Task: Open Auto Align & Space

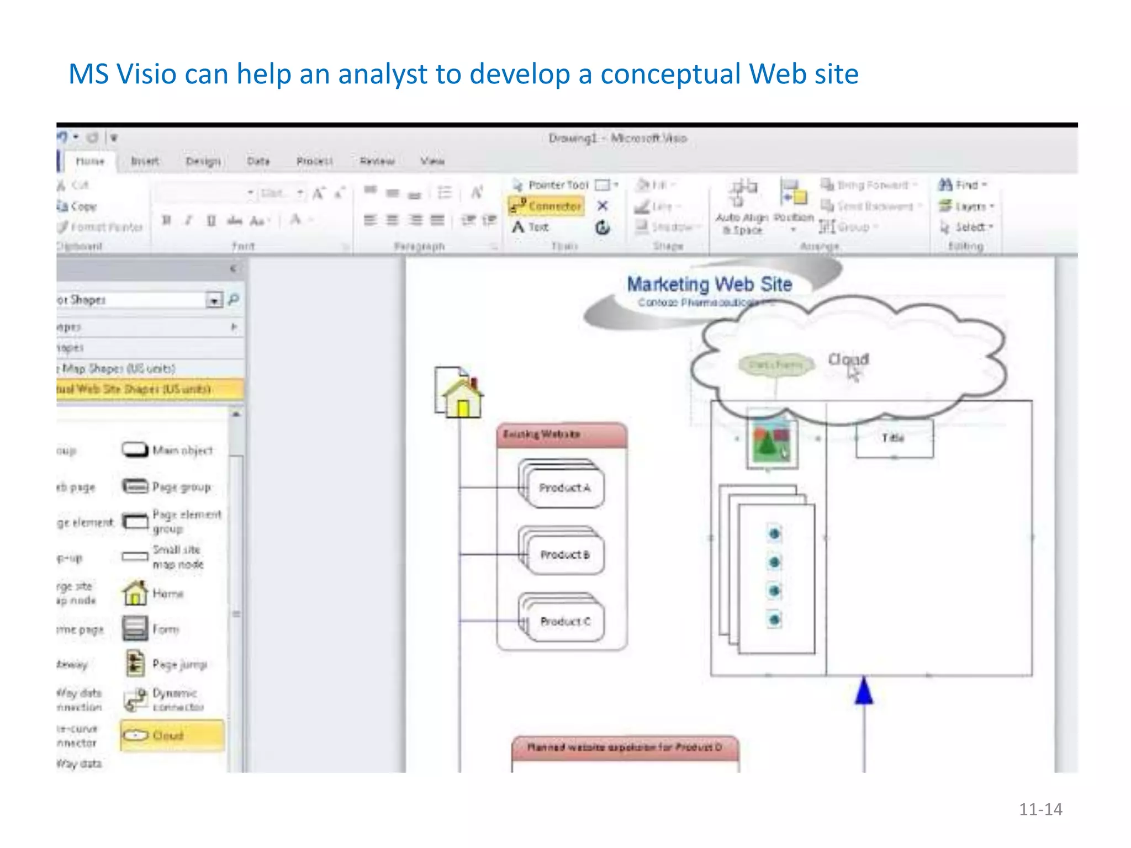Action: pos(743,208)
